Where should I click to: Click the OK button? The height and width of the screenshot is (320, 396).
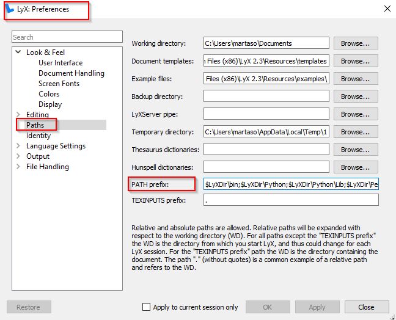coord(268,307)
